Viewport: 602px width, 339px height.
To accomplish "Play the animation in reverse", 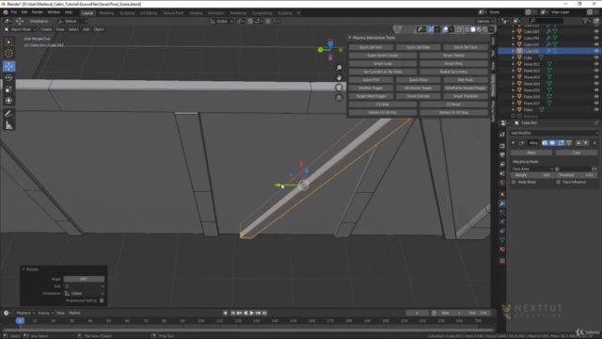I will click(246, 314).
